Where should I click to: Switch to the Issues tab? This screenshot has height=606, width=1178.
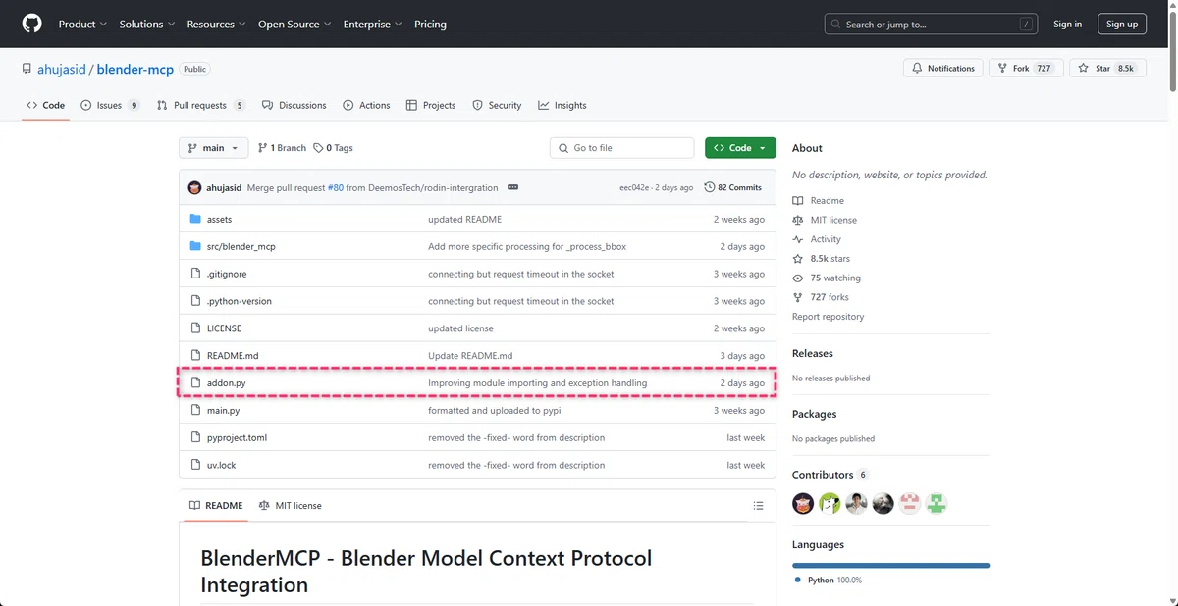coord(110,105)
